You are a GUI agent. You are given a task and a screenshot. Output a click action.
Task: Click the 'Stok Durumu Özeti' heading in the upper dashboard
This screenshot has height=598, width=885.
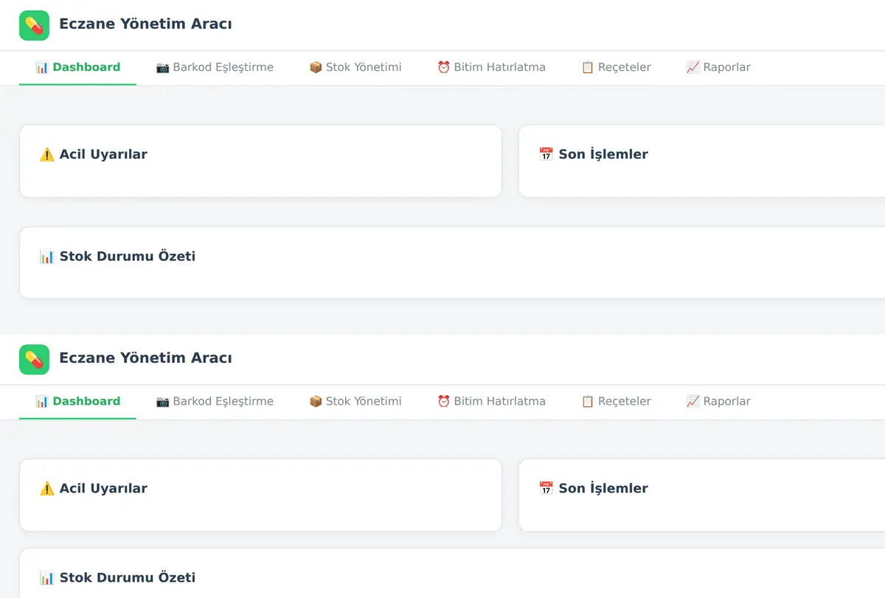pyautogui.click(x=117, y=257)
